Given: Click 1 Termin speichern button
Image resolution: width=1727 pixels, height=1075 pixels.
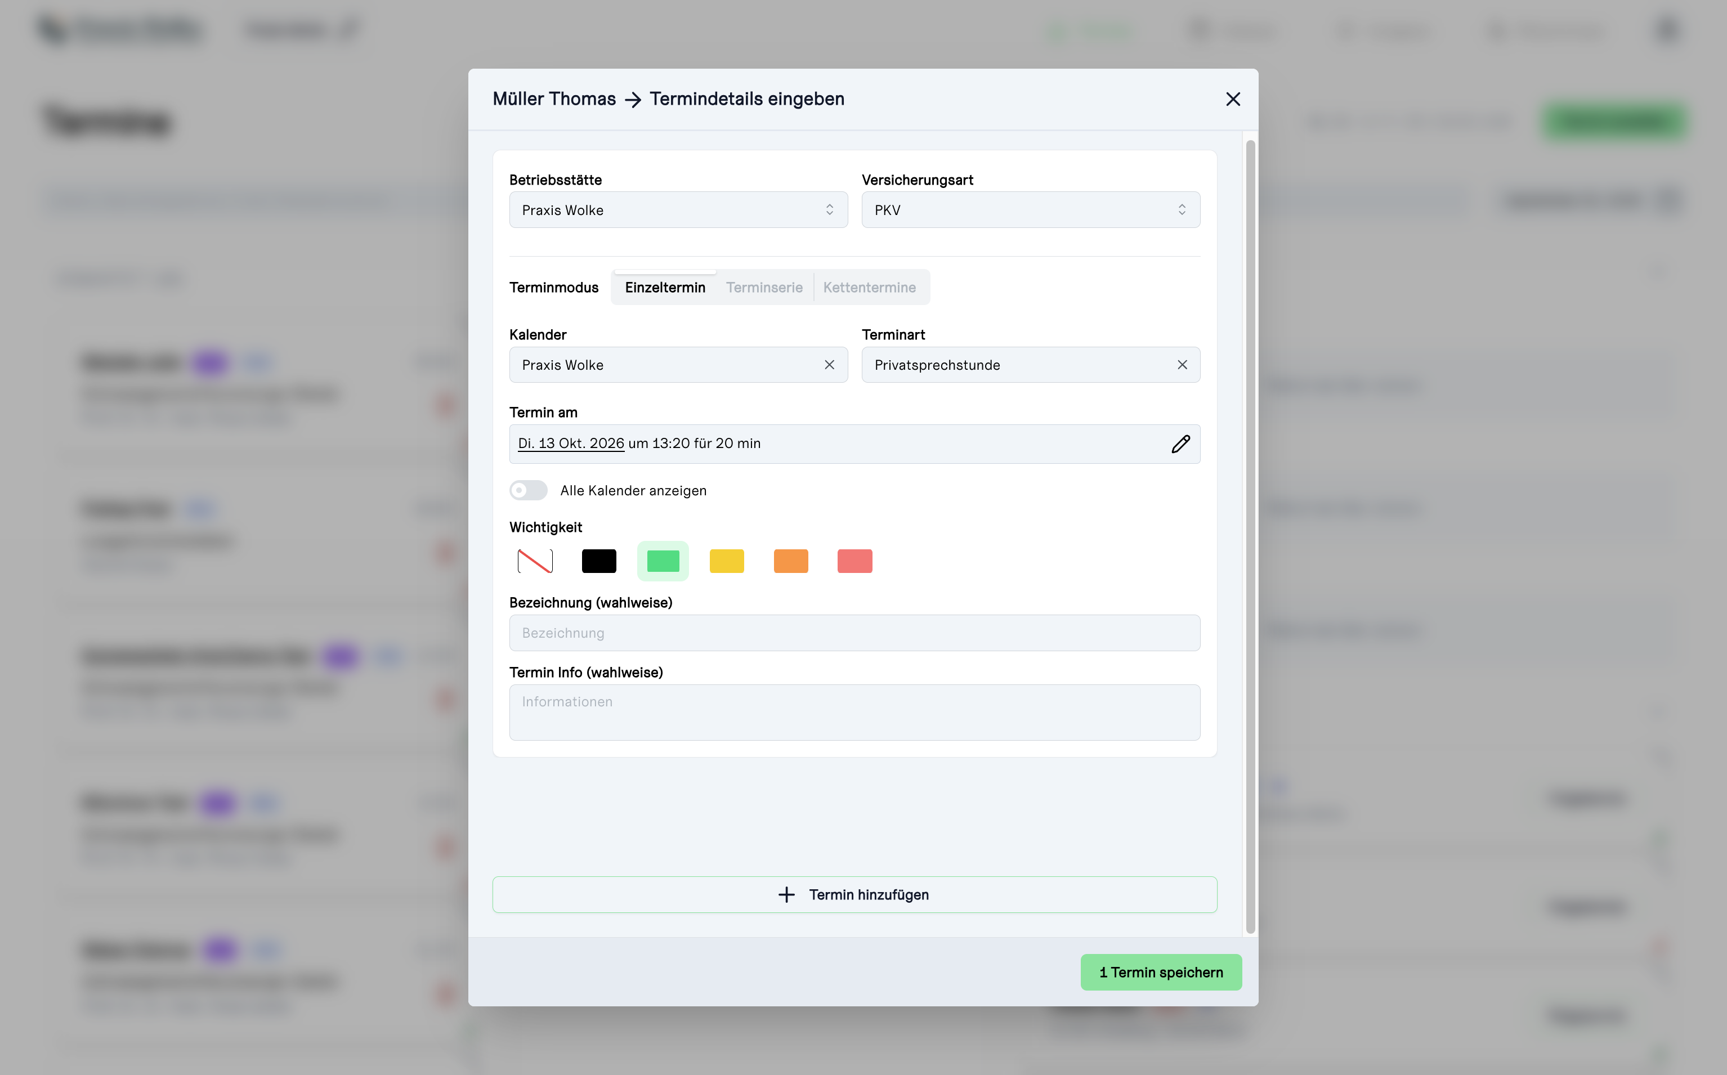Looking at the screenshot, I should pos(1160,972).
